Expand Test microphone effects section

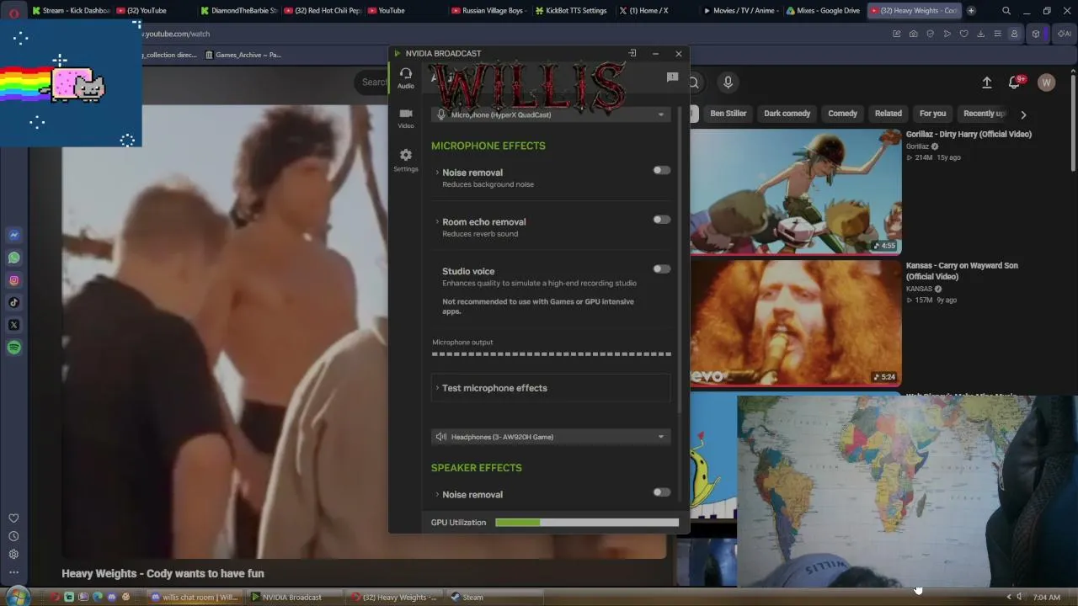click(x=552, y=388)
